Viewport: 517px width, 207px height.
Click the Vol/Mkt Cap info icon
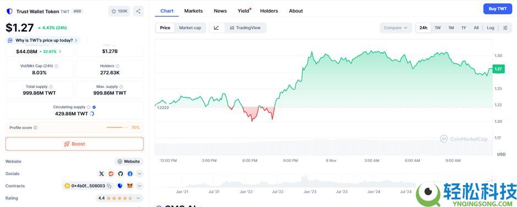click(x=57, y=66)
